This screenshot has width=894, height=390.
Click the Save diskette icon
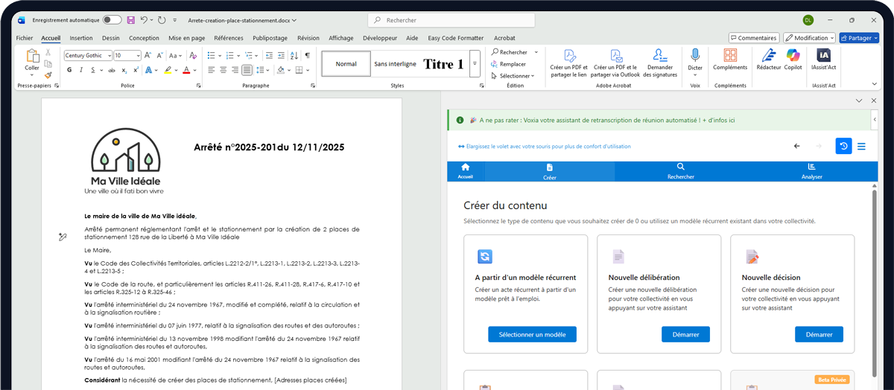131,20
